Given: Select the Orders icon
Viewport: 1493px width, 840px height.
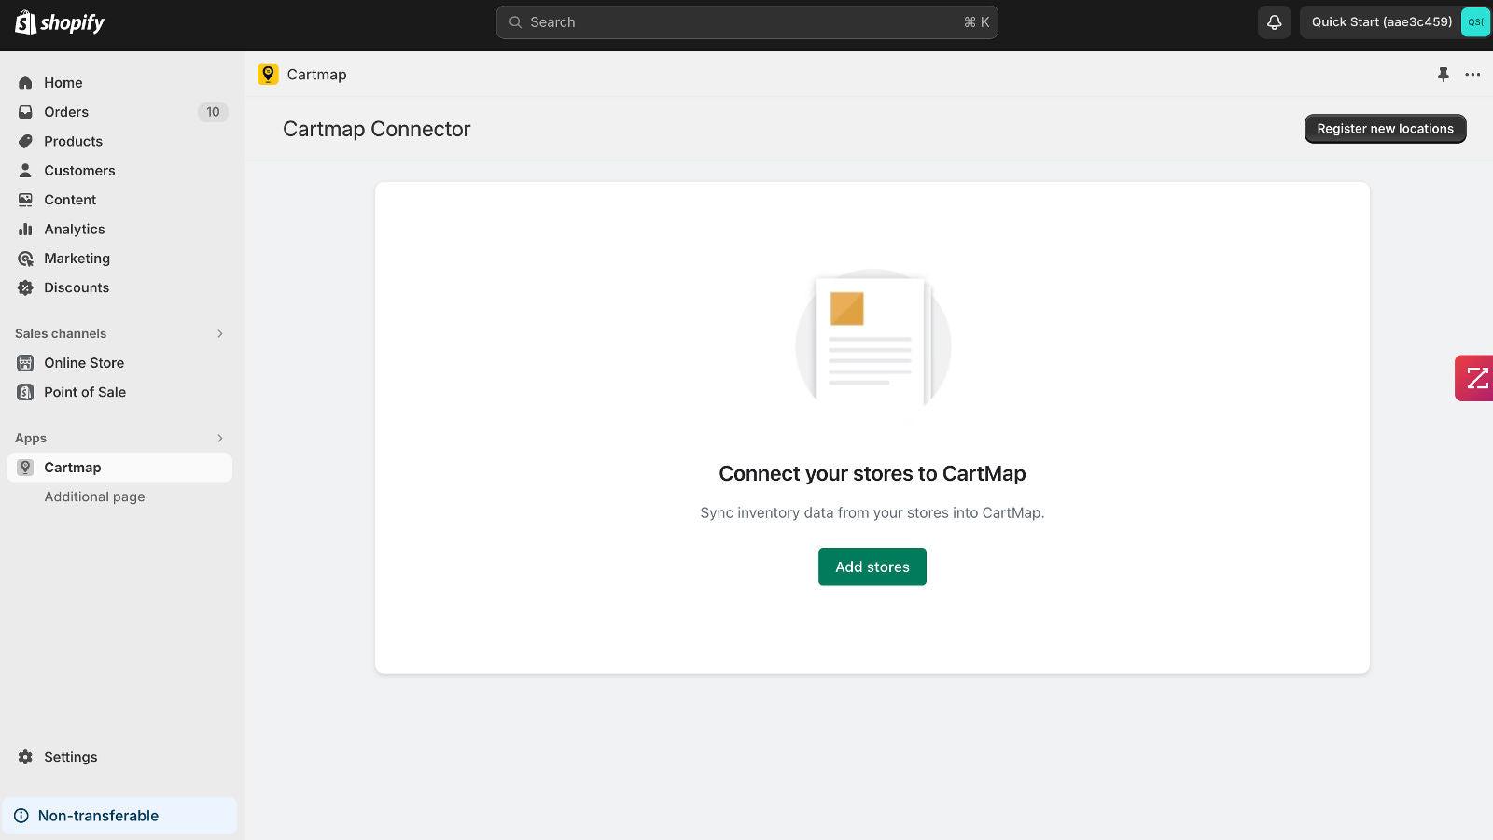Looking at the screenshot, I should [x=25, y=112].
